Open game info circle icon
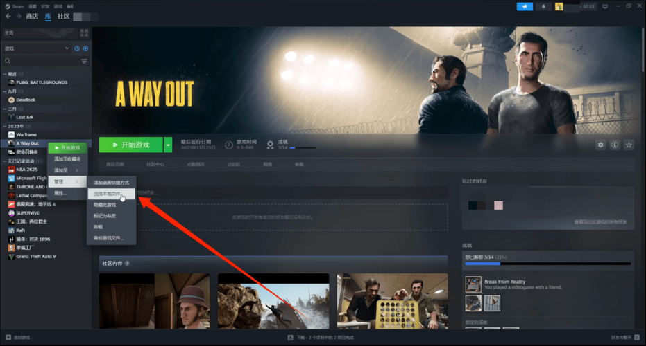 click(615, 145)
